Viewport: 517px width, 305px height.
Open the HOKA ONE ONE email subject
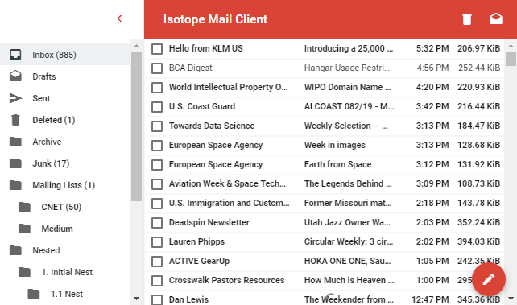(348, 261)
